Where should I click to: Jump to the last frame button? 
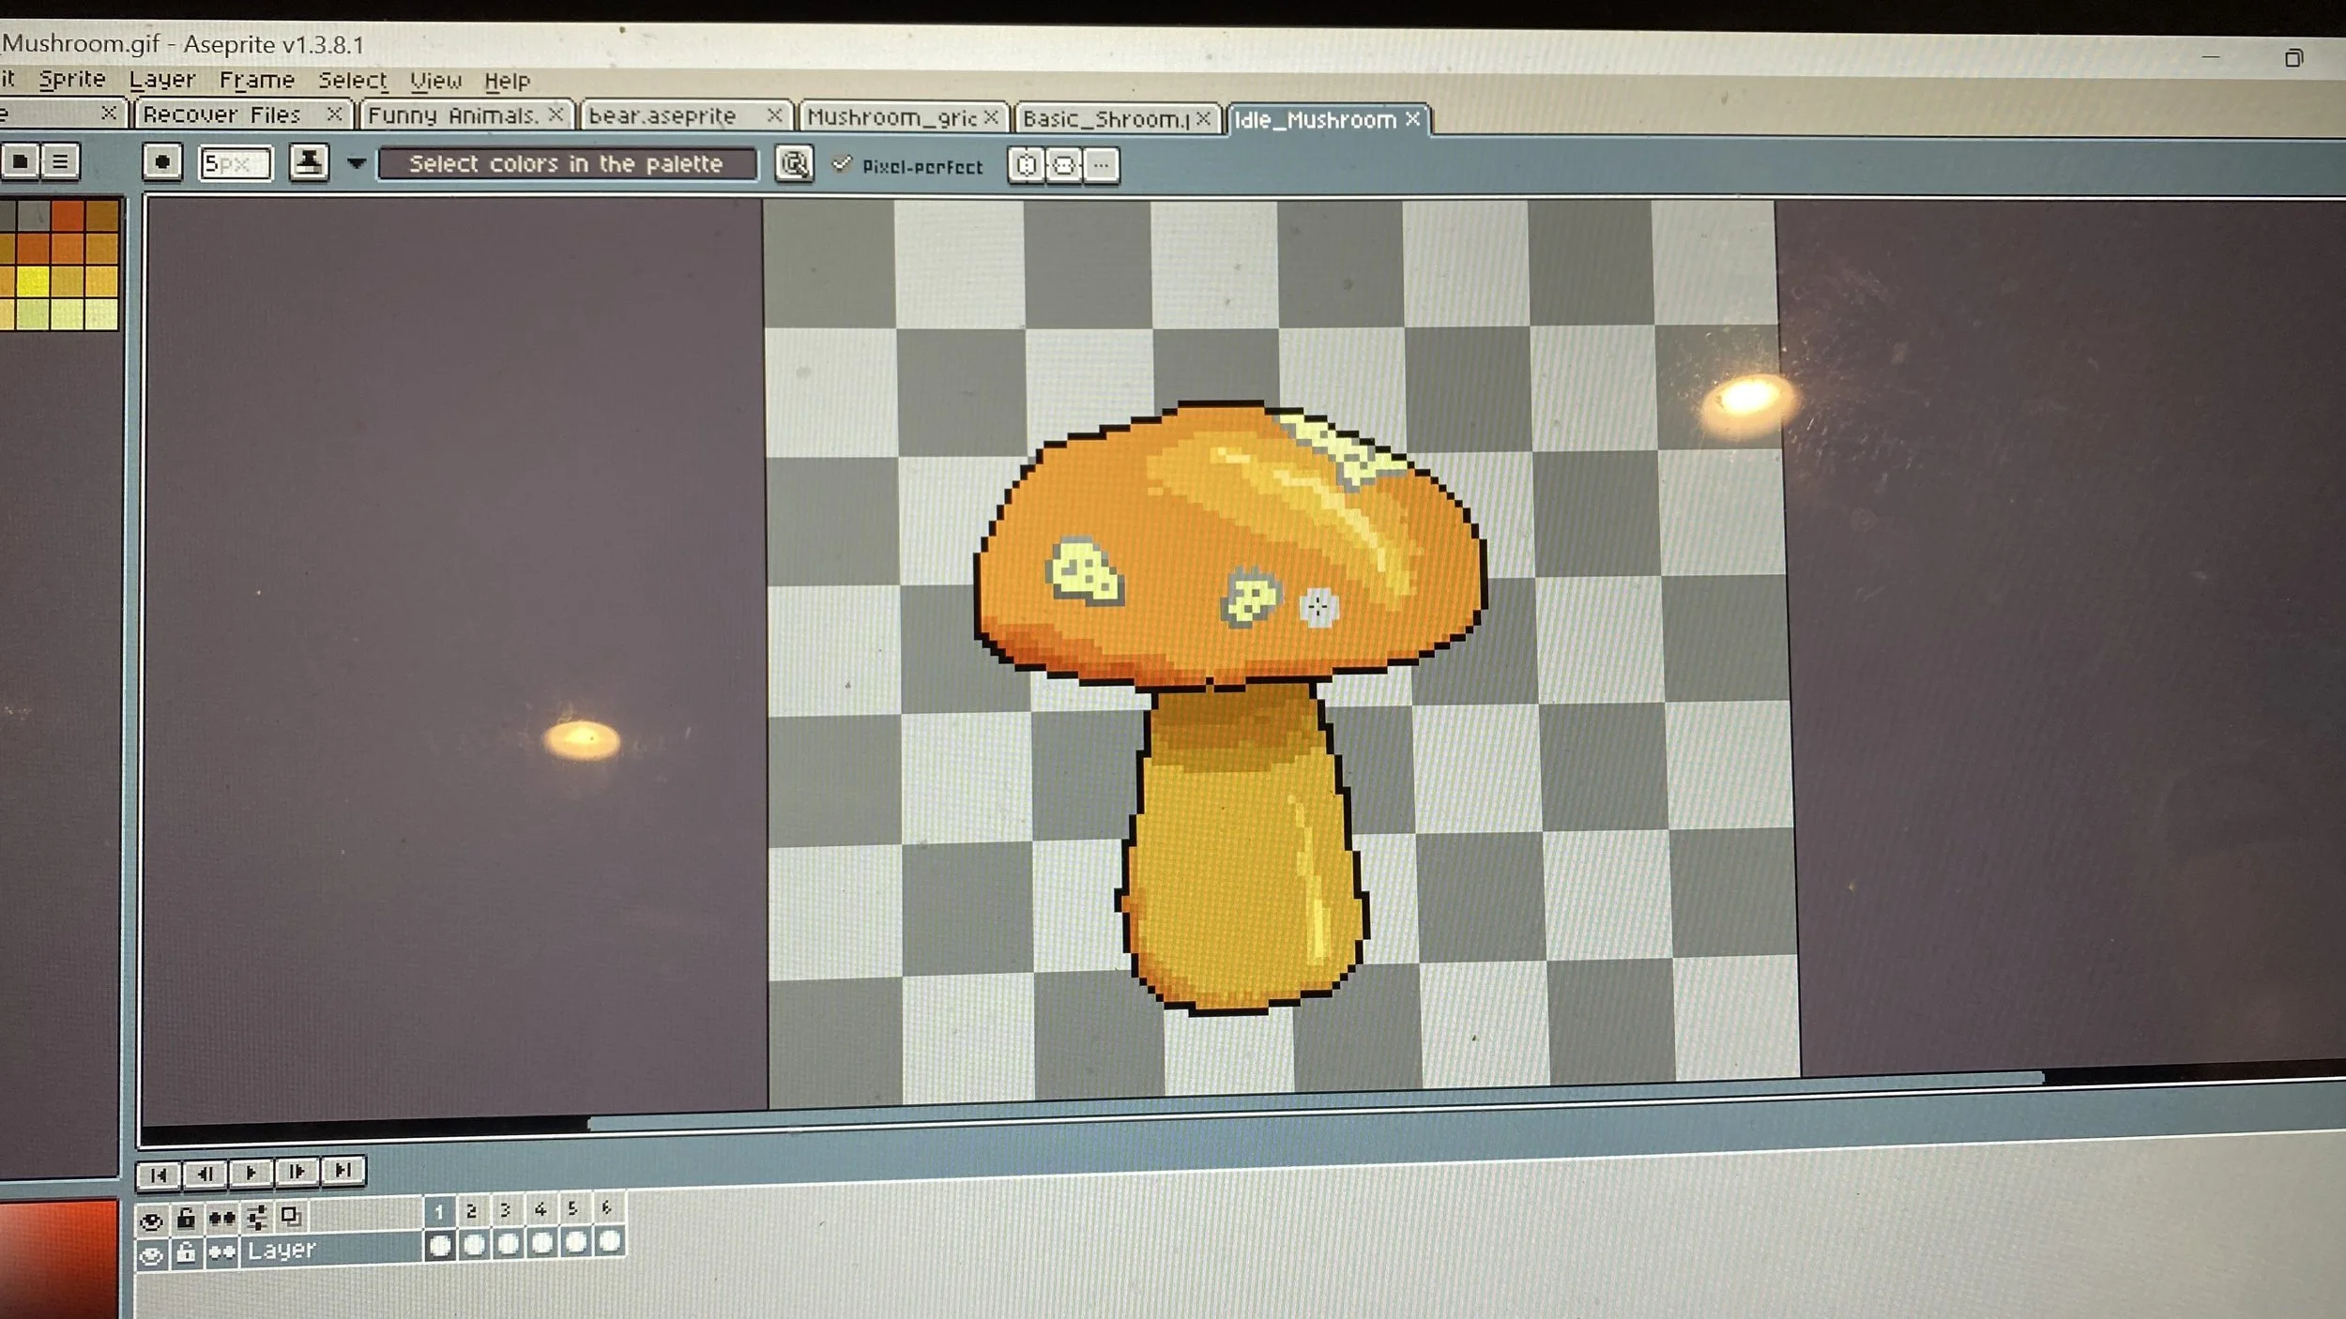pos(343,1170)
